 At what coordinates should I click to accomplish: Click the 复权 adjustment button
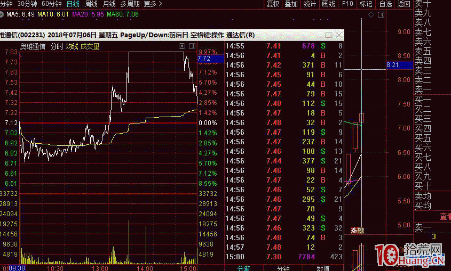(x=273, y=4)
